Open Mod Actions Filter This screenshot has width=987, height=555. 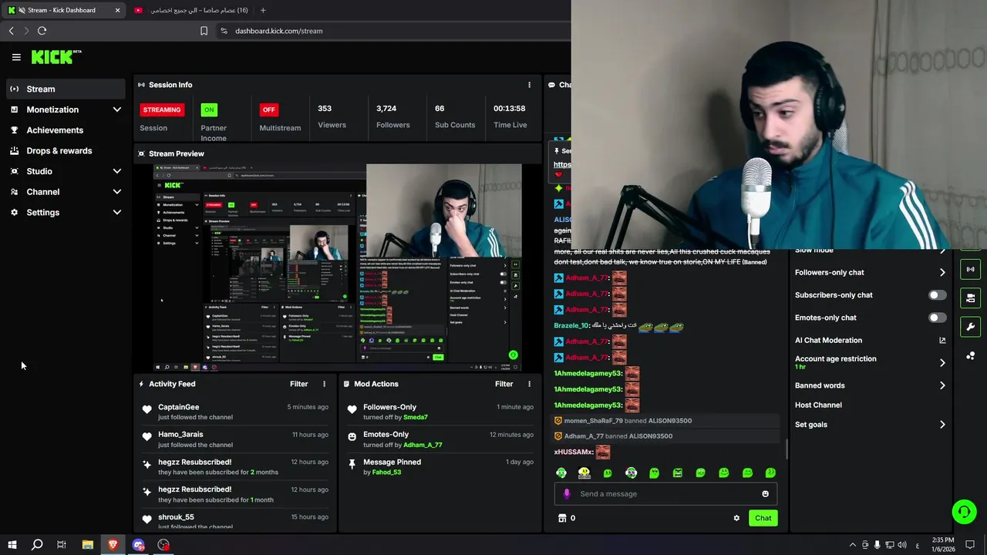[504, 384]
